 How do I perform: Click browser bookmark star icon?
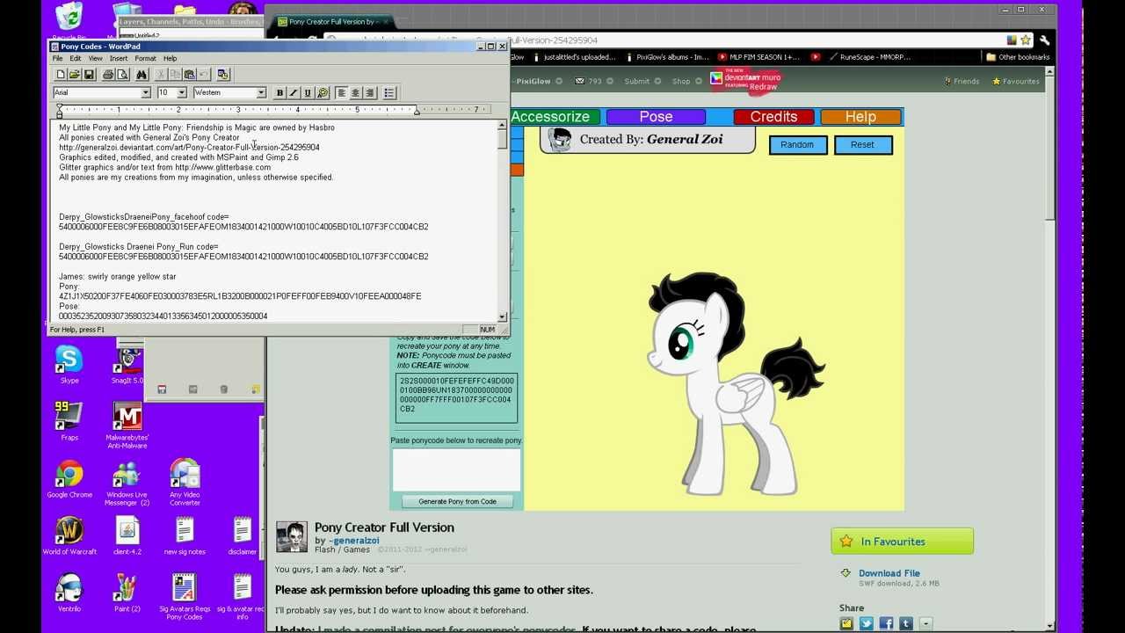click(x=1025, y=40)
